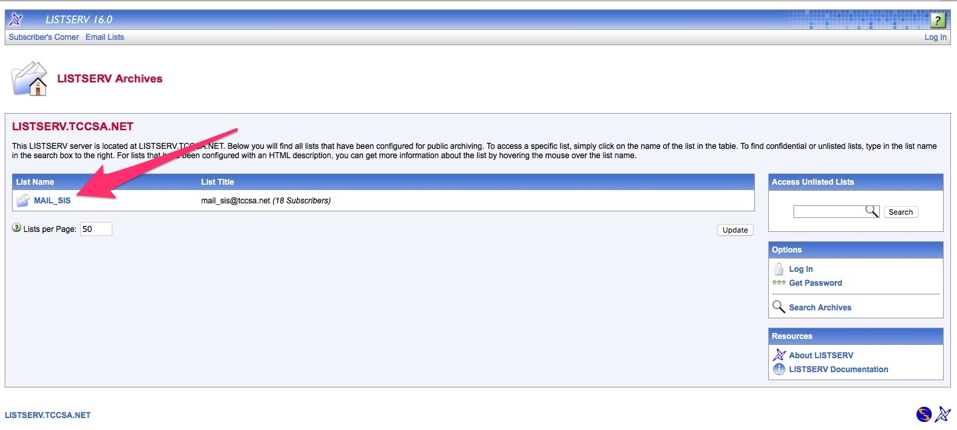Image resolution: width=957 pixels, height=430 pixels.
Task: Click the About LISTSERV logo icon
Action: pos(779,355)
